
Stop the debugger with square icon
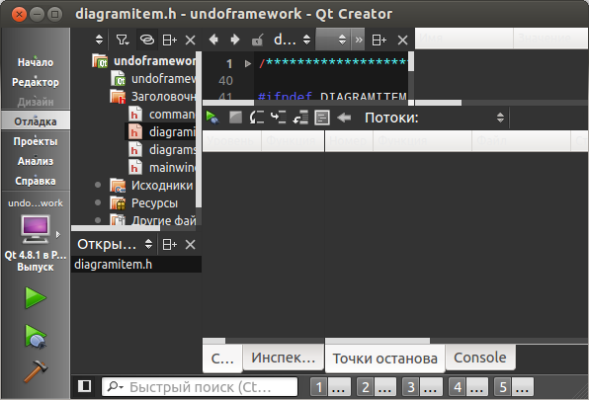pyautogui.click(x=235, y=118)
